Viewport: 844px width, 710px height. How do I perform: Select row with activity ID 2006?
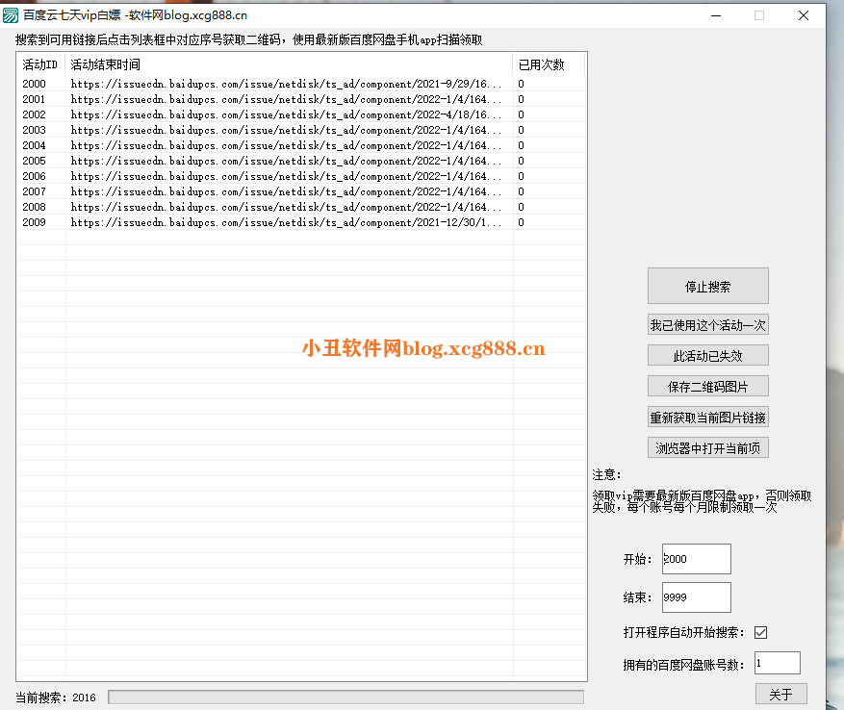point(301,176)
